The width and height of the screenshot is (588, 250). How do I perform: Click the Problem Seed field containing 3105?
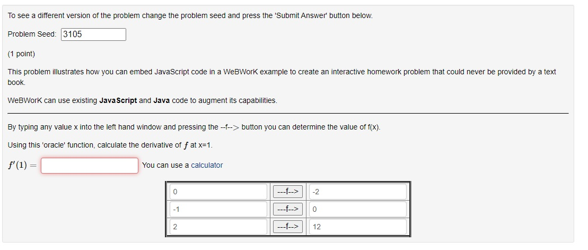(x=93, y=35)
